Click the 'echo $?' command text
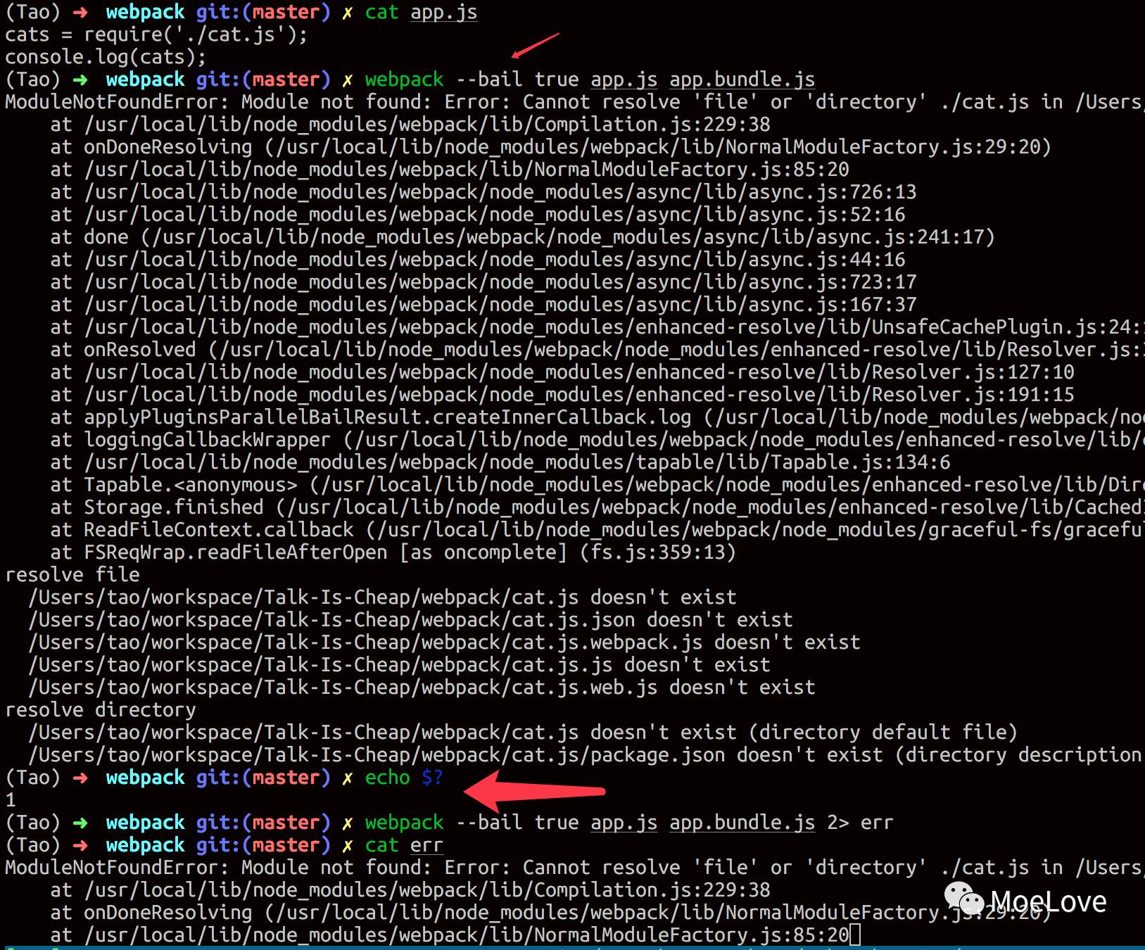Screen dimensions: 1145x950 click(x=404, y=778)
